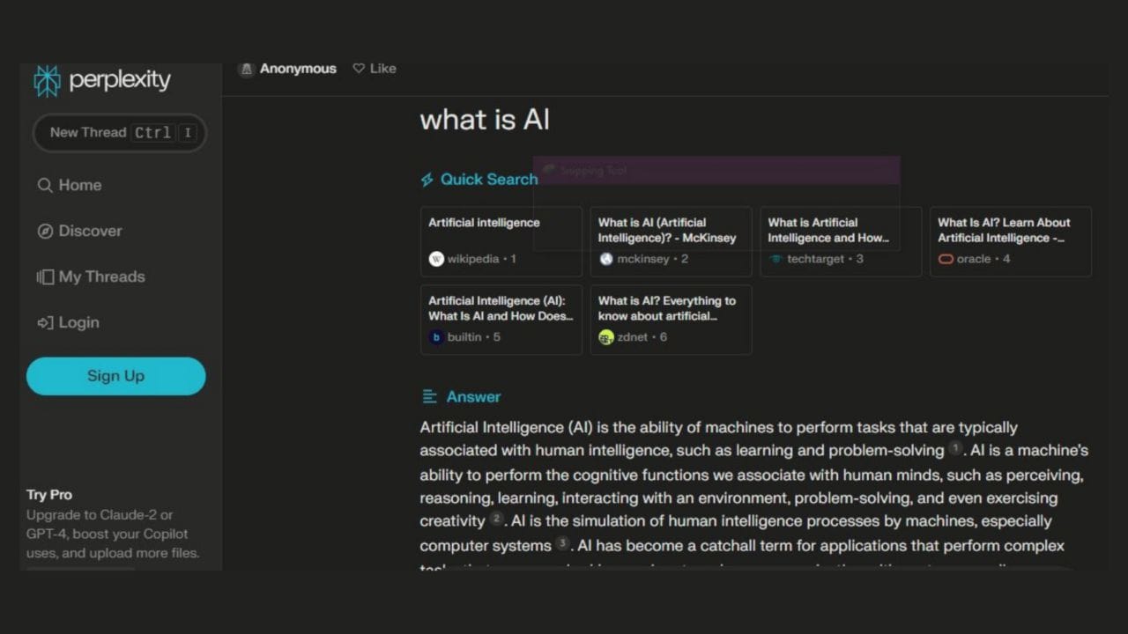This screenshot has height=634, width=1128.
Task: Click the Sign Up button
Action: point(115,376)
